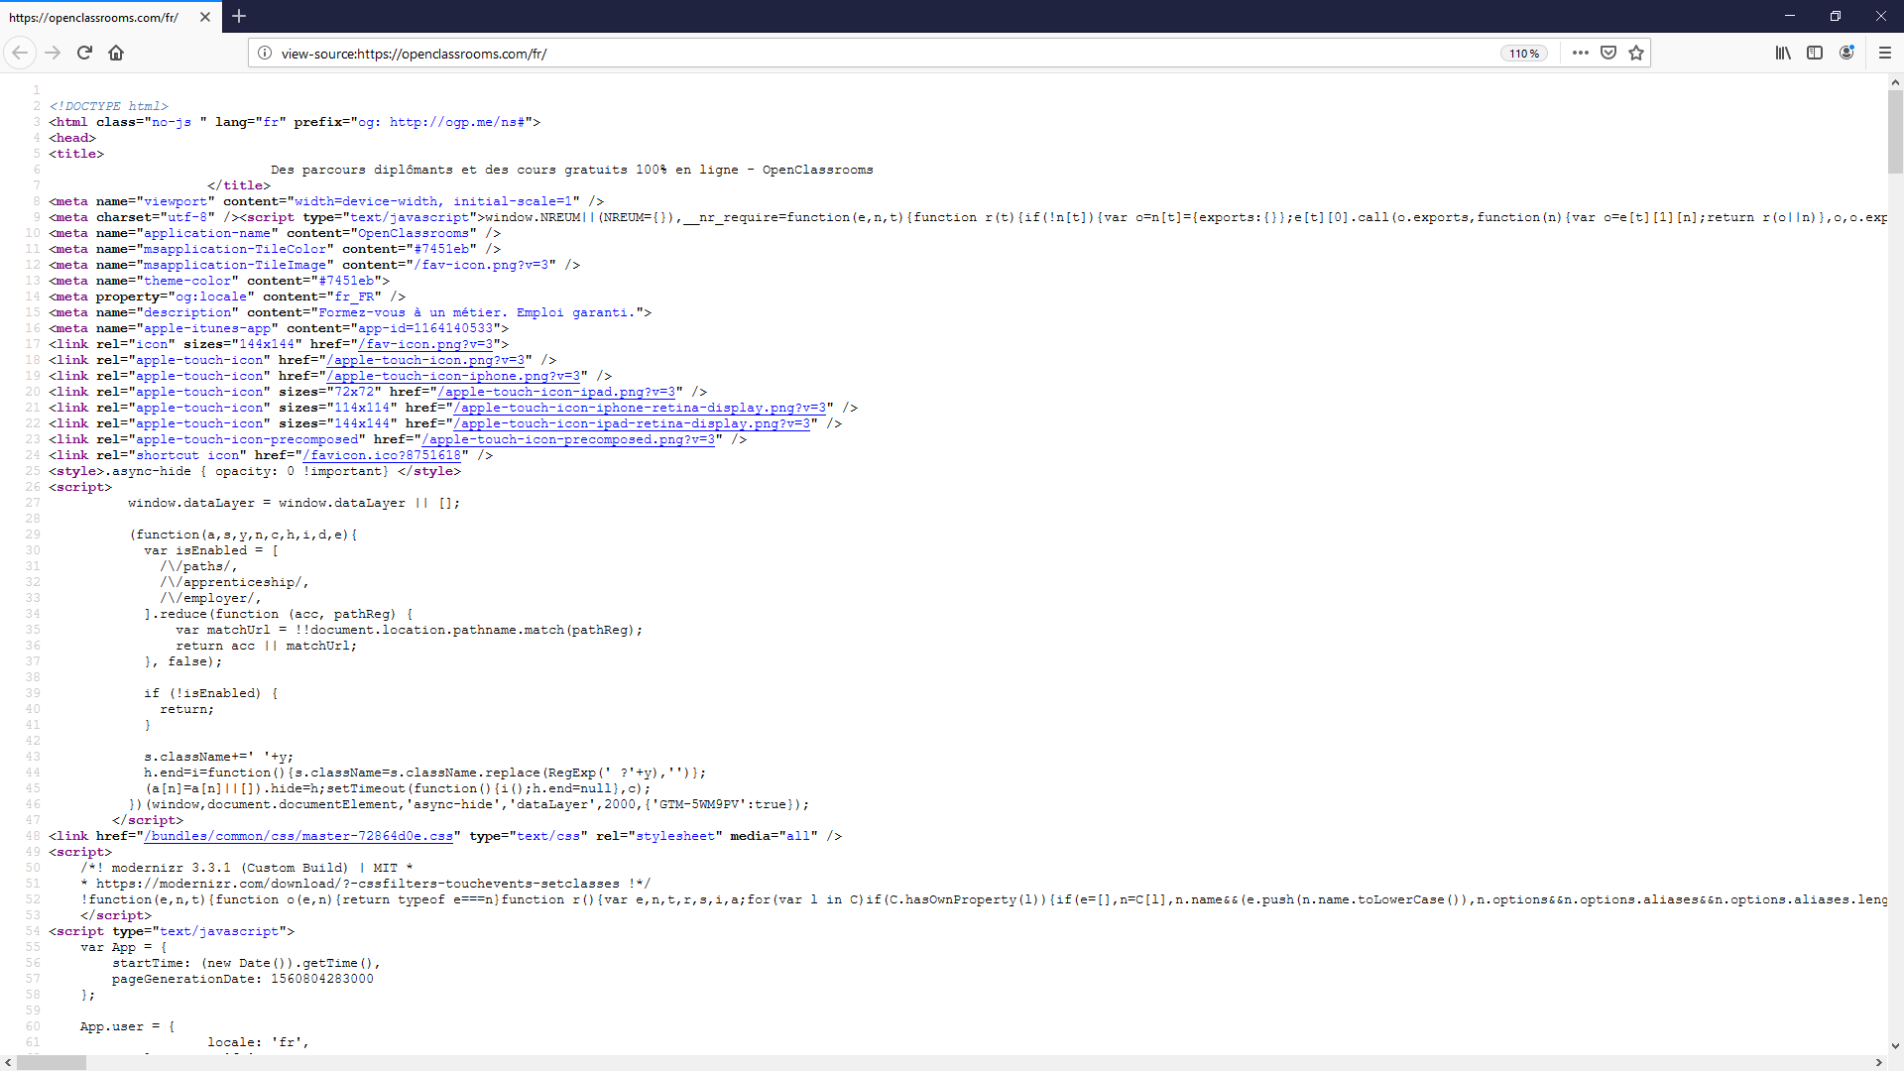Click the scroll-up arrow of vertical scrollbar
1904x1071 pixels.
pyautogui.click(x=1895, y=82)
